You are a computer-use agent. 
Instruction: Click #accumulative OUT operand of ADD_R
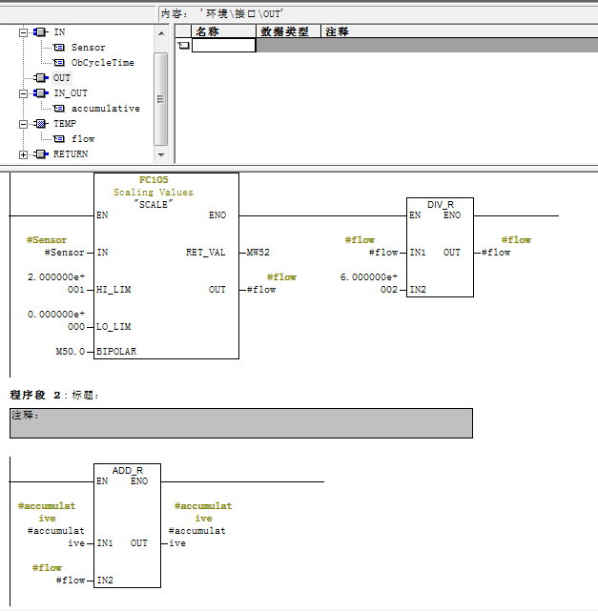[x=196, y=537]
